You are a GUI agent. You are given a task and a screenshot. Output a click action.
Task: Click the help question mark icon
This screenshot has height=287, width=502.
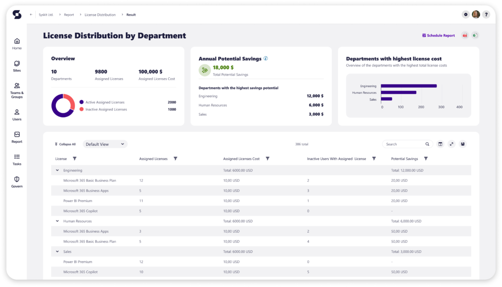tap(486, 15)
